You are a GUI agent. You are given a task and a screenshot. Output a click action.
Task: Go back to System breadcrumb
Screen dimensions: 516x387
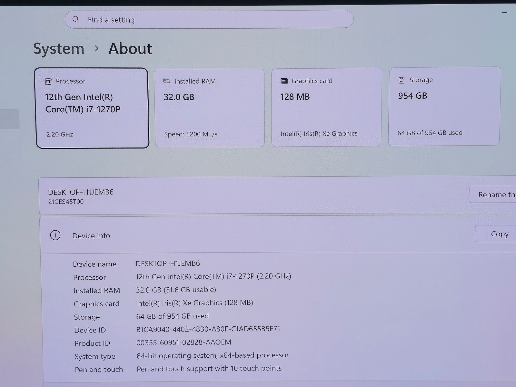[x=59, y=49]
